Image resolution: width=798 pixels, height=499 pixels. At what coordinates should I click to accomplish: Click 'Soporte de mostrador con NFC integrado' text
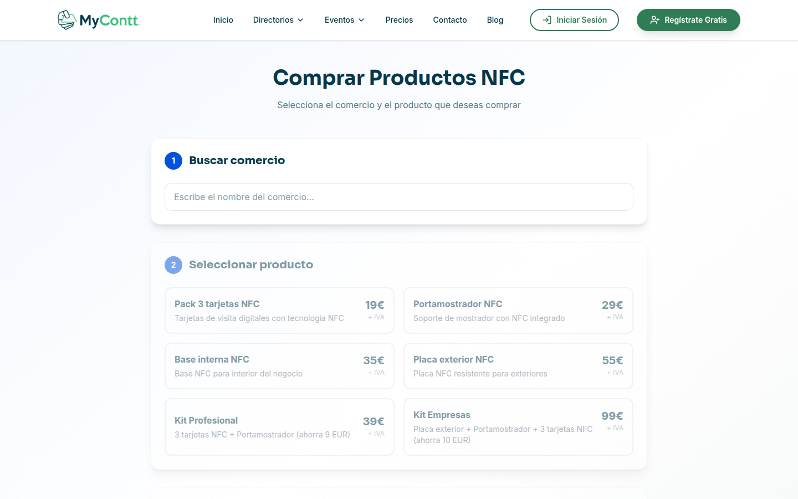(489, 318)
